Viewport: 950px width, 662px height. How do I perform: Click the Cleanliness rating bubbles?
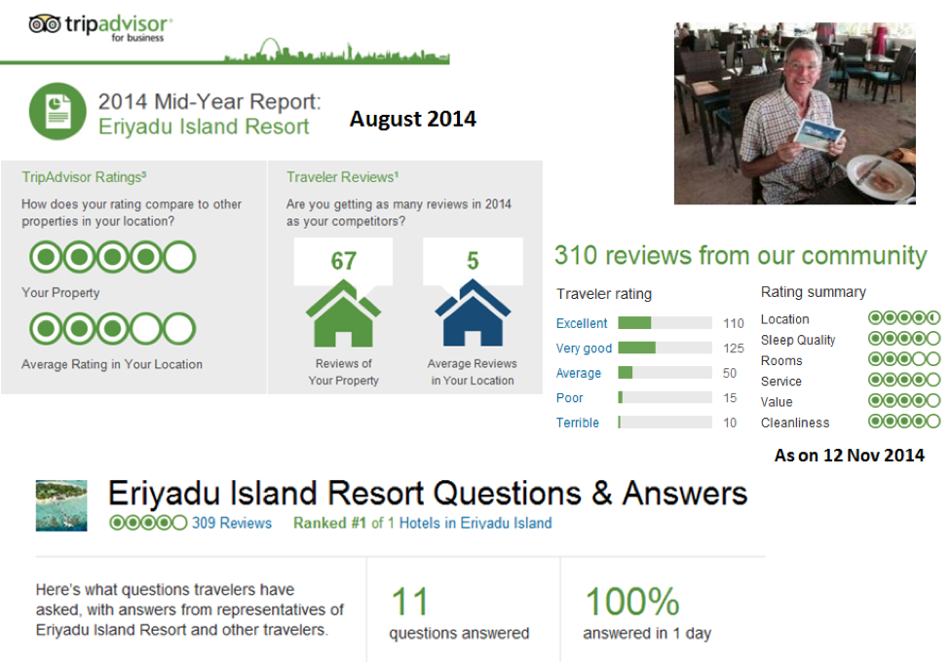click(904, 422)
